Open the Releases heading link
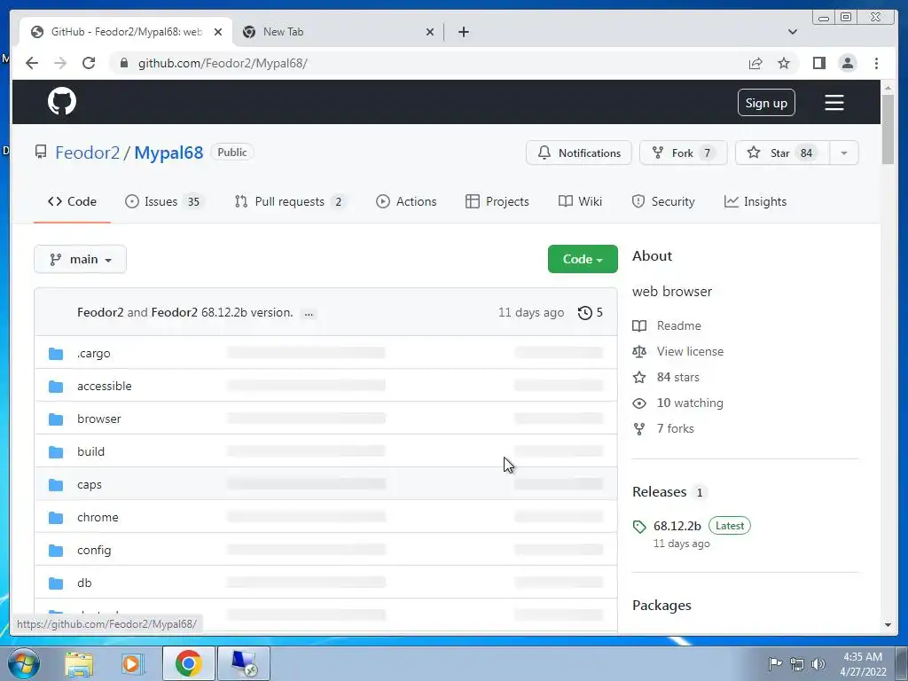The width and height of the screenshot is (908, 681). click(660, 492)
